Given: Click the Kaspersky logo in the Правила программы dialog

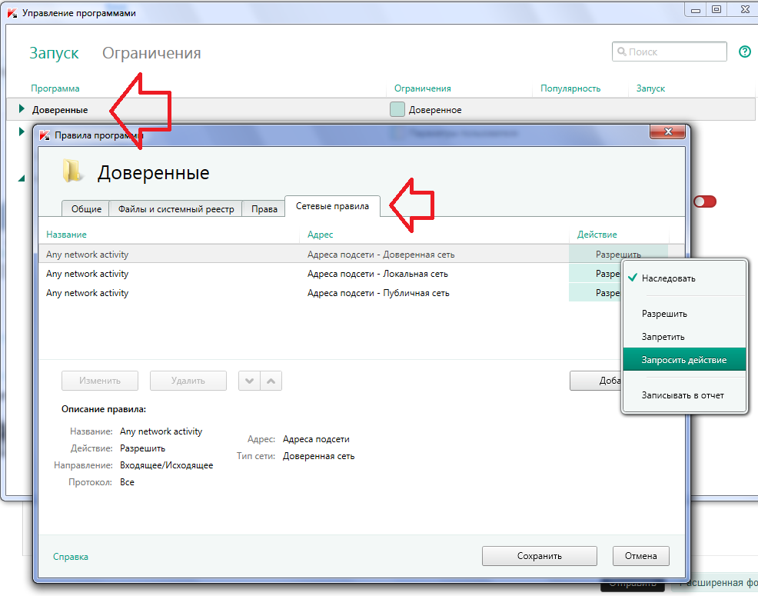Looking at the screenshot, I should coord(45,135).
